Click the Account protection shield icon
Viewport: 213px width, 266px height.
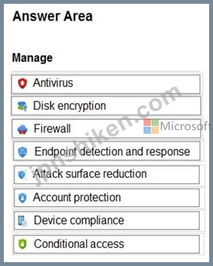pyautogui.click(x=23, y=198)
